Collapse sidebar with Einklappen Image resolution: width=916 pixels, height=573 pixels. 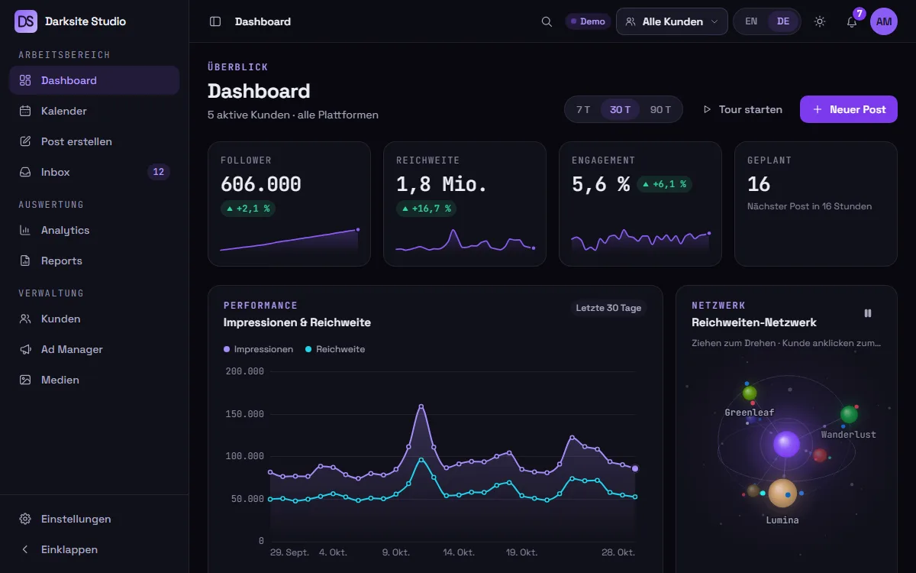click(95, 549)
